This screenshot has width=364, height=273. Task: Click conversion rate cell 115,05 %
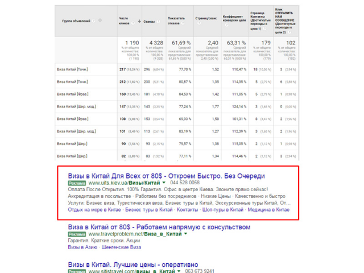pyautogui.click(x=239, y=144)
